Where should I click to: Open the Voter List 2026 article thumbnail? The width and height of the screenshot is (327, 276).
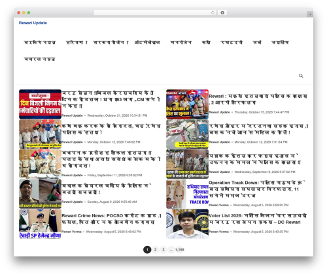coord(187,224)
